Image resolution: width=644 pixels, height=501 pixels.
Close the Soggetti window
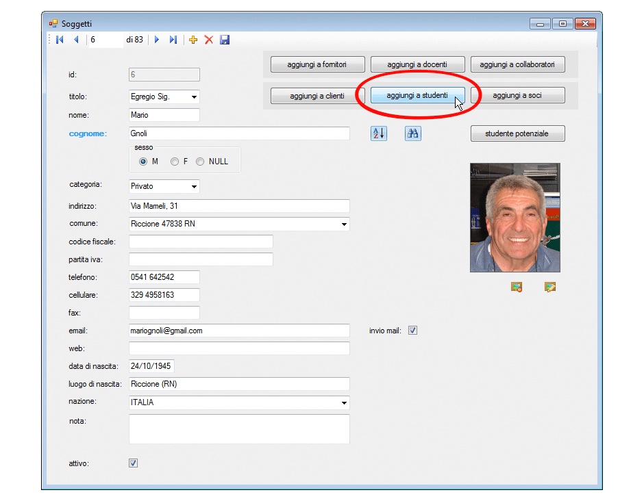click(586, 24)
